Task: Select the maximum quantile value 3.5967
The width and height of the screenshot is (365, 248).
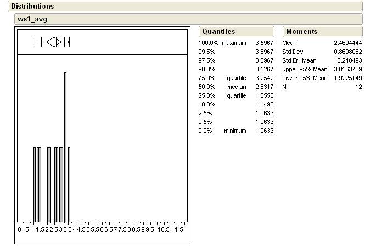Action: point(264,43)
